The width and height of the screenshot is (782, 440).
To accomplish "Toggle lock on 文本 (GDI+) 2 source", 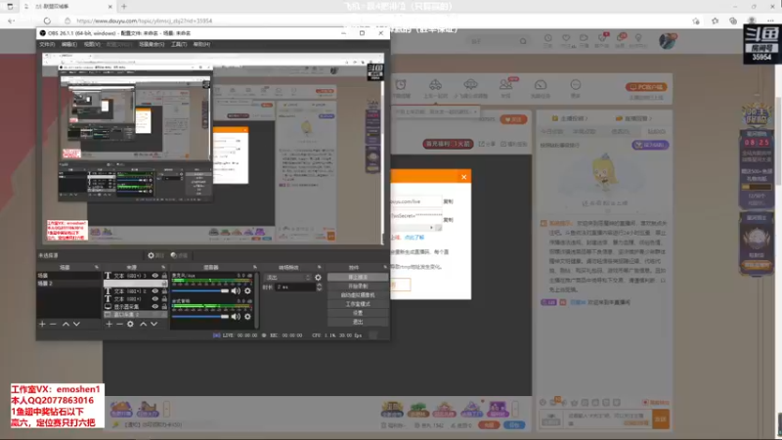I will tap(164, 290).
